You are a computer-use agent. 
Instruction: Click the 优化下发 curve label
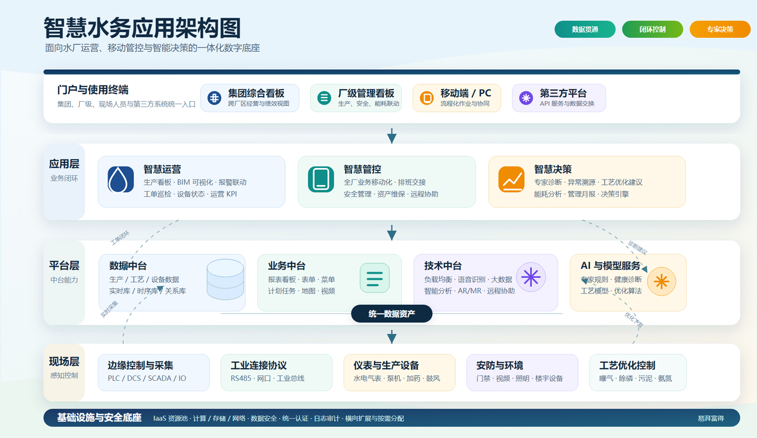tap(634, 320)
